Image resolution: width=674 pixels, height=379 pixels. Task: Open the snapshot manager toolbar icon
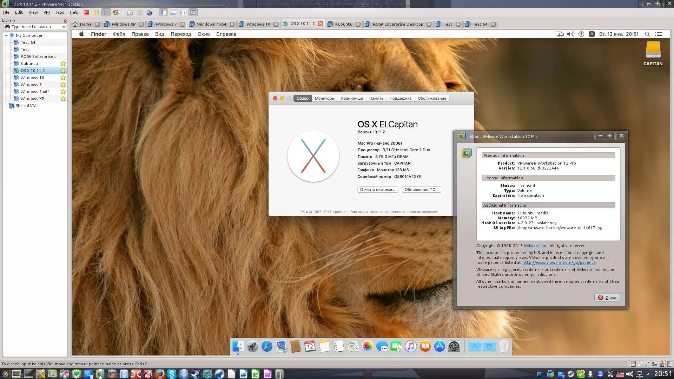click(150, 13)
